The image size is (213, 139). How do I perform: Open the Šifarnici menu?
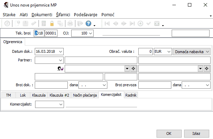[x=63, y=15]
